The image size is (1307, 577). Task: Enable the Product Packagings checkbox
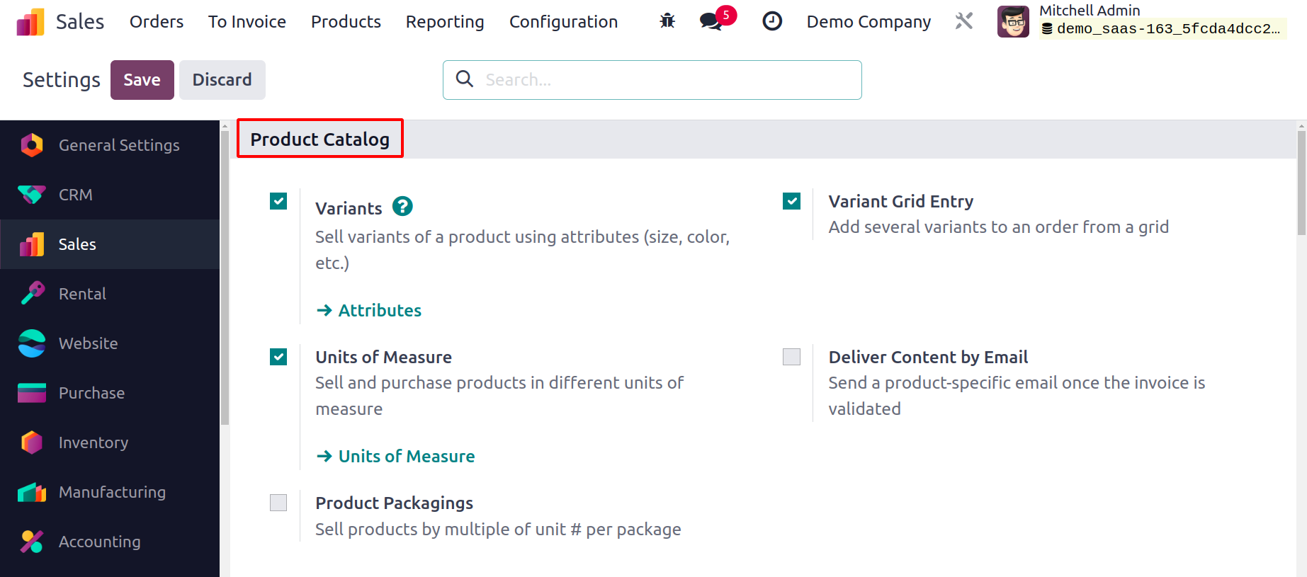tap(278, 503)
